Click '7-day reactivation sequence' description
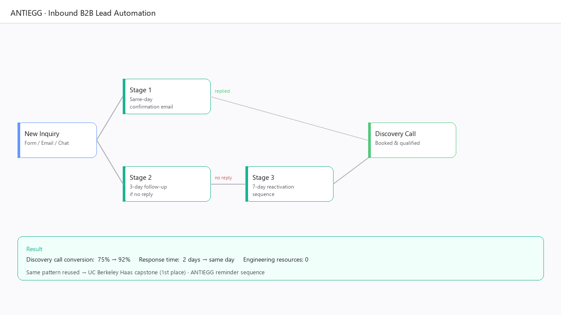561x315 pixels. [x=273, y=190]
